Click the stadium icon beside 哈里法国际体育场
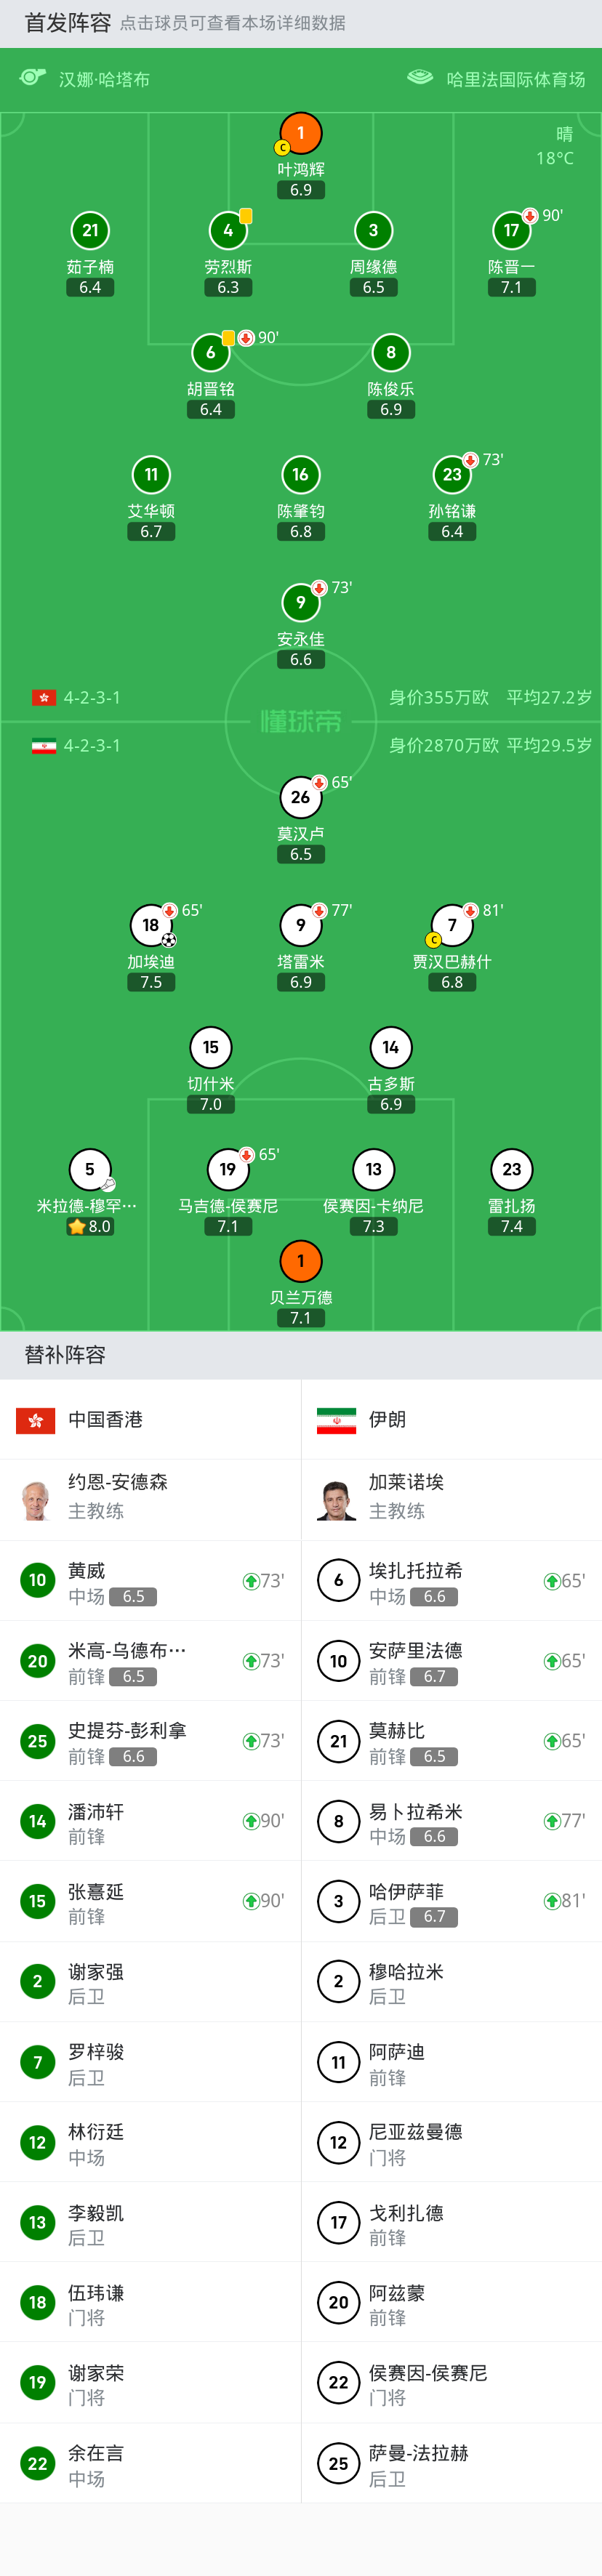Image resolution: width=602 pixels, height=2576 pixels. coord(420,77)
